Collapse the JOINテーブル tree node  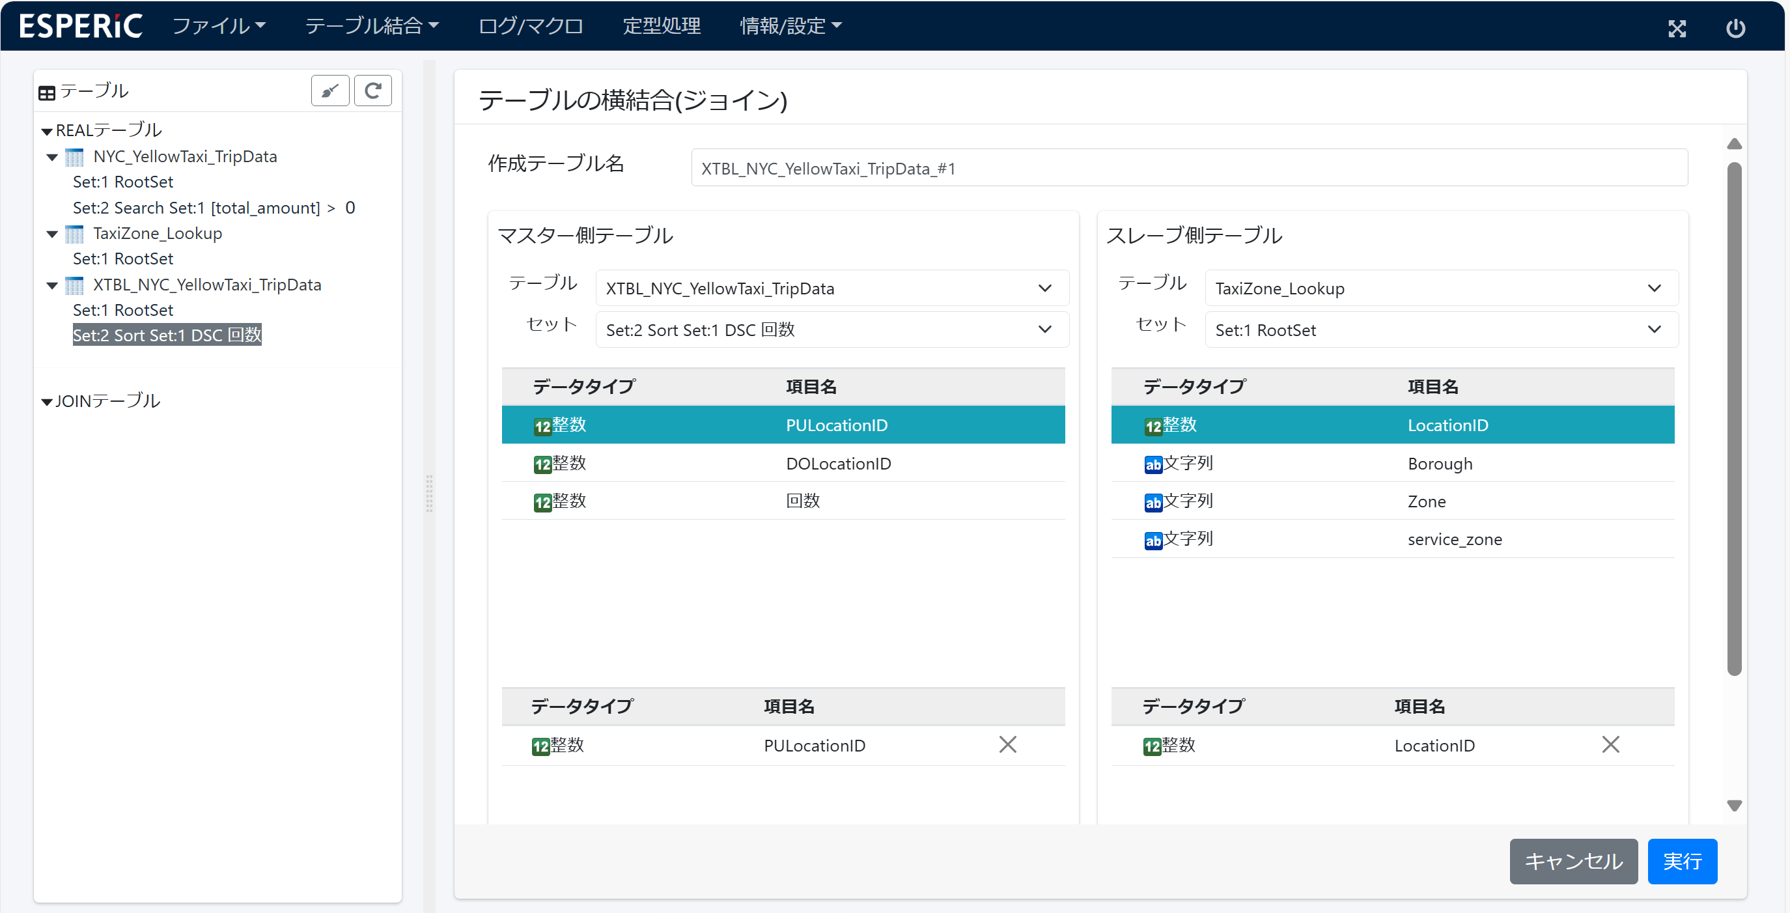coord(46,402)
